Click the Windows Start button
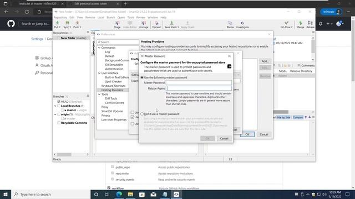This screenshot has height=199, width=355. [6, 194]
